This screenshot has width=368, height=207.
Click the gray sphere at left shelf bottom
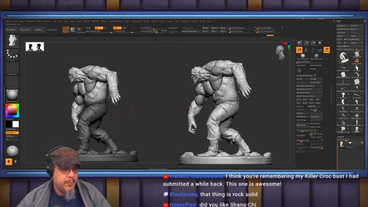[12, 151]
